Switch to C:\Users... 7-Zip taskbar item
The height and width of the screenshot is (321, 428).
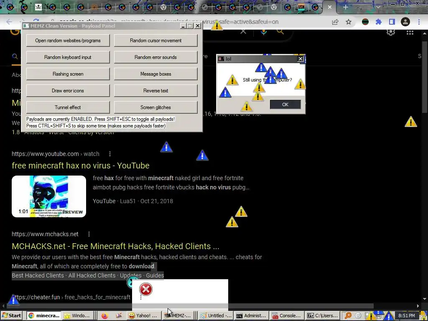322,316
